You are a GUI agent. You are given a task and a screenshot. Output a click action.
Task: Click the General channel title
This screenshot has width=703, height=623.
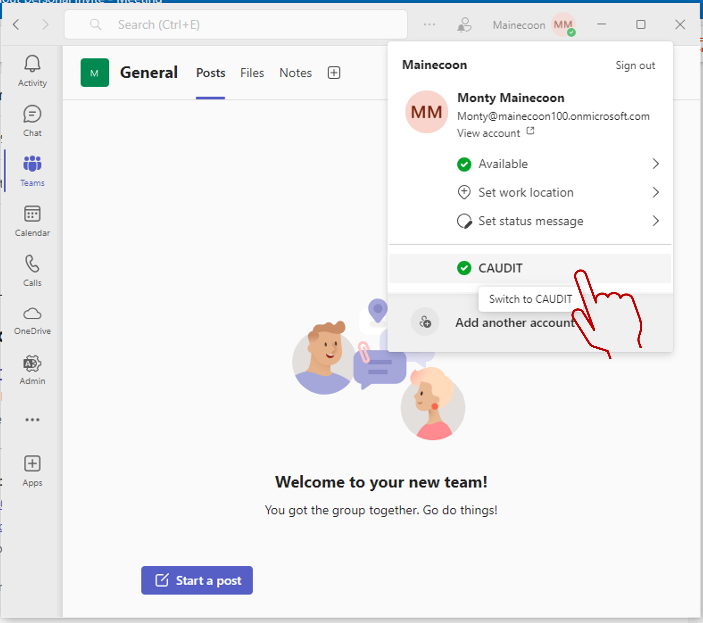pyautogui.click(x=149, y=73)
